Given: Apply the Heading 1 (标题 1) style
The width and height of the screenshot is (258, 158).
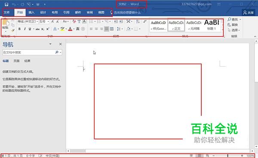Looking at the screenshot, I should click(212, 25).
